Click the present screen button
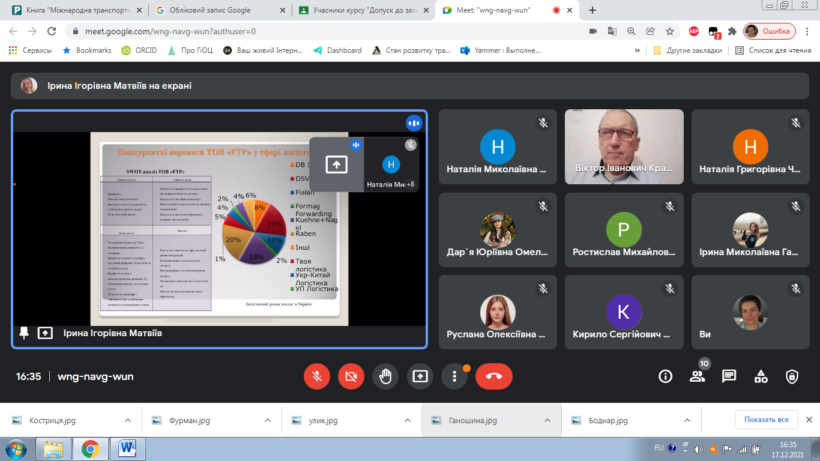Screen dimensions: 820x461 [420, 376]
